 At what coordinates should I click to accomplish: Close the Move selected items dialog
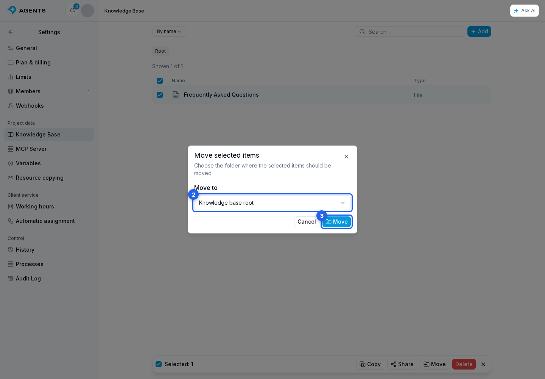tap(346, 157)
